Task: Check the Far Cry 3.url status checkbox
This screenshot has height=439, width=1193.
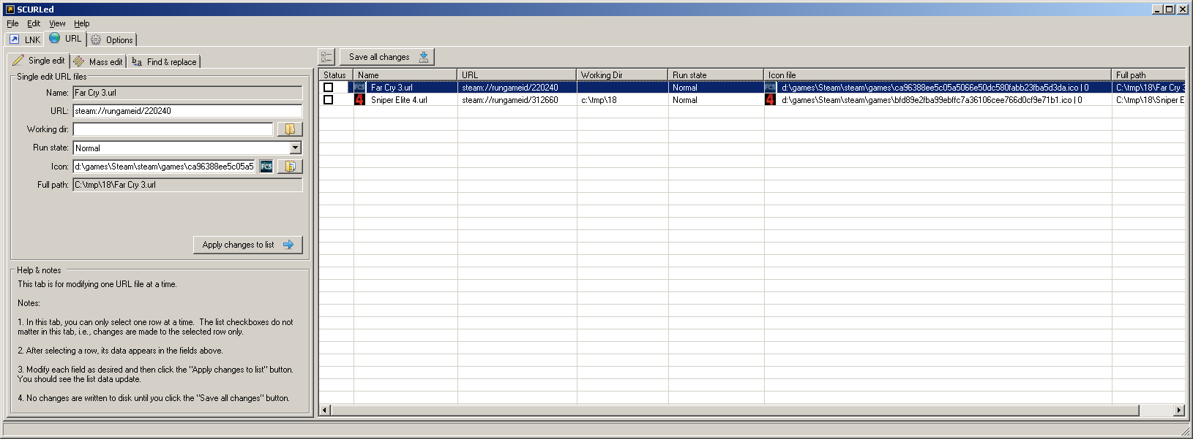Action: [329, 88]
